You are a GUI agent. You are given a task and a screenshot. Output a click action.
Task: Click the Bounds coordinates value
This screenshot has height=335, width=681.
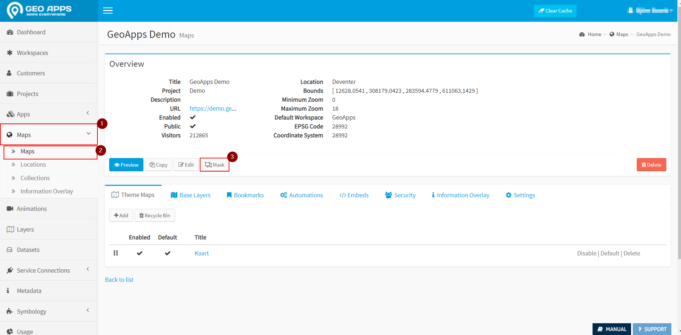[x=405, y=91]
